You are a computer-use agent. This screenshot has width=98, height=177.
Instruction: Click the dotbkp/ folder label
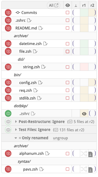21,106
